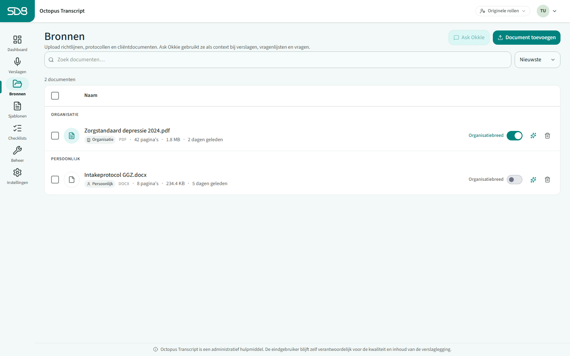
Task: Click the sparkle AI icon for Intakeprotocol GGZ.docx
Action: 534,180
